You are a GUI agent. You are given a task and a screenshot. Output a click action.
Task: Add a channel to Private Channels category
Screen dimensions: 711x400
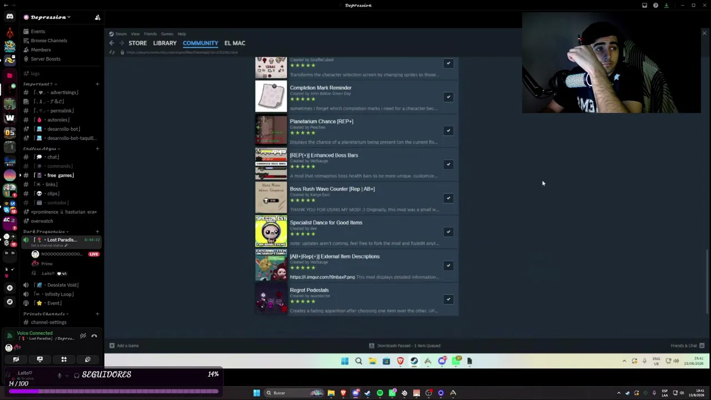tap(97, 314)
